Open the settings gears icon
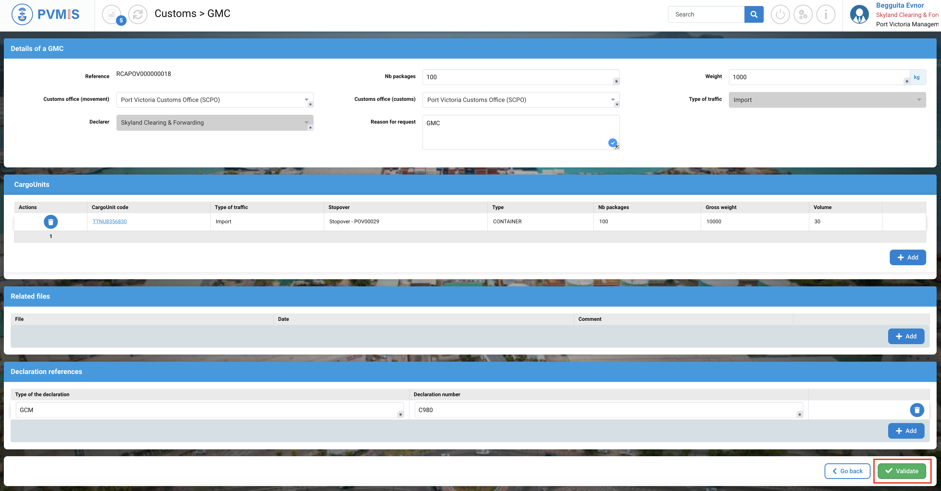The width and height of the screenshot is (941, 491). pos(803,15)
